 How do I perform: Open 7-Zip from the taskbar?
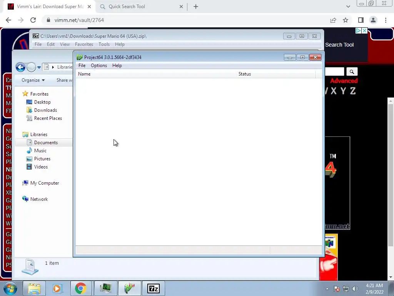[153, 288]
